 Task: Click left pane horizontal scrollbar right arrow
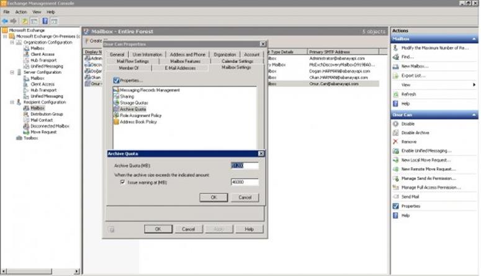pos(76,272)
